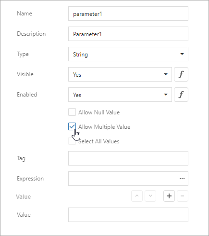
Task: Click inside the Expression input box
Action: point(123,179)
